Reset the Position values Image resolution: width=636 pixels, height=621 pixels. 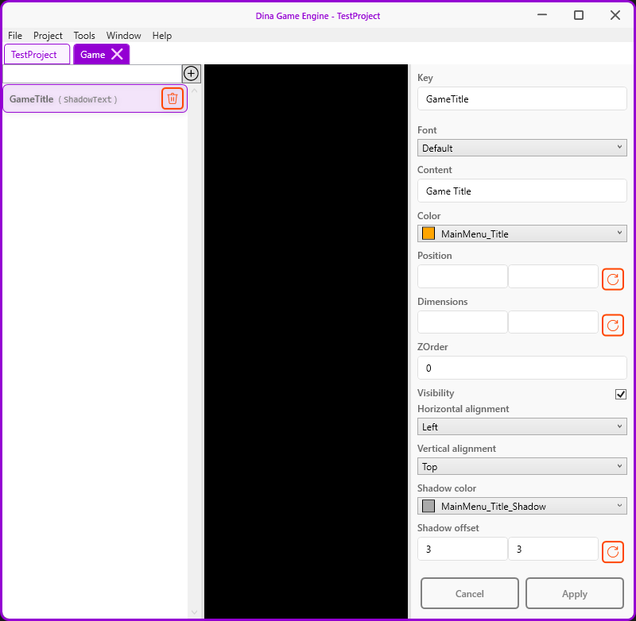pyautogui.click(x=612, y=279)
